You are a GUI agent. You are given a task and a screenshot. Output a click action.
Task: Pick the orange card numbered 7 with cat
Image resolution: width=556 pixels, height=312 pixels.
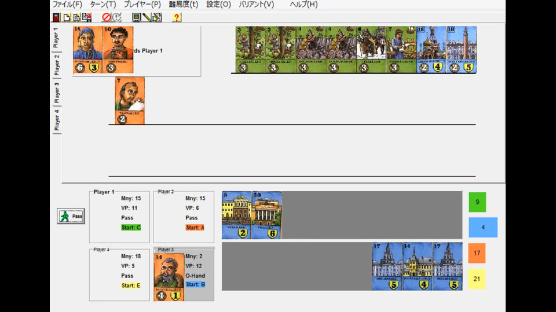130,101
